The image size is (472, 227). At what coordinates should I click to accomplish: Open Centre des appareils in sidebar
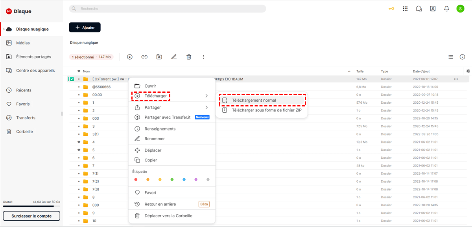(31, 70)
